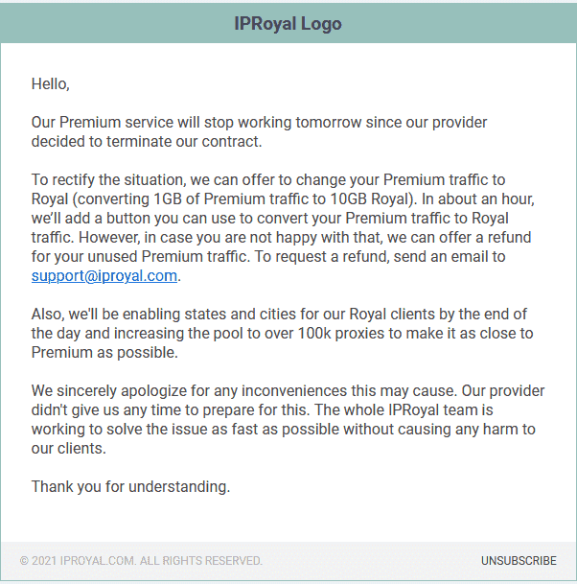This screenshot has height=584, width=577.
Task: Click the line starting "didn't give us any time"
Action: coord(262,410)
